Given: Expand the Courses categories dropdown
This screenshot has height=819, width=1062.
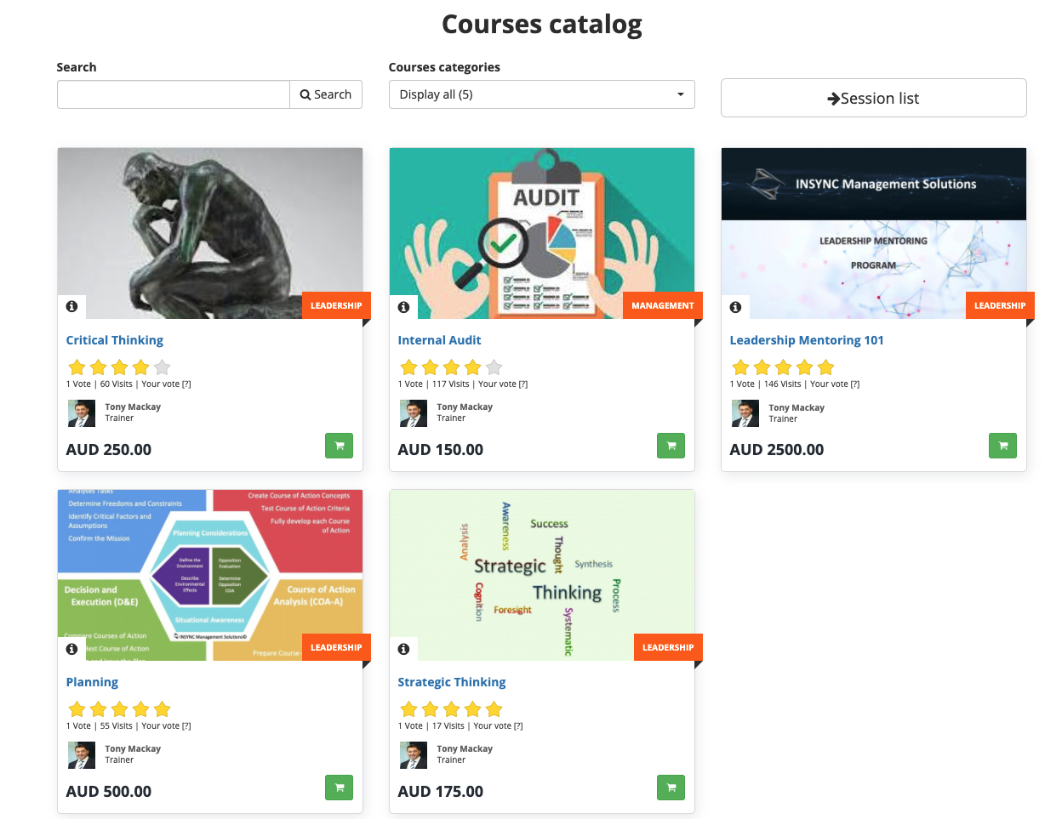Looking at the screenshot, I should 541,94.
